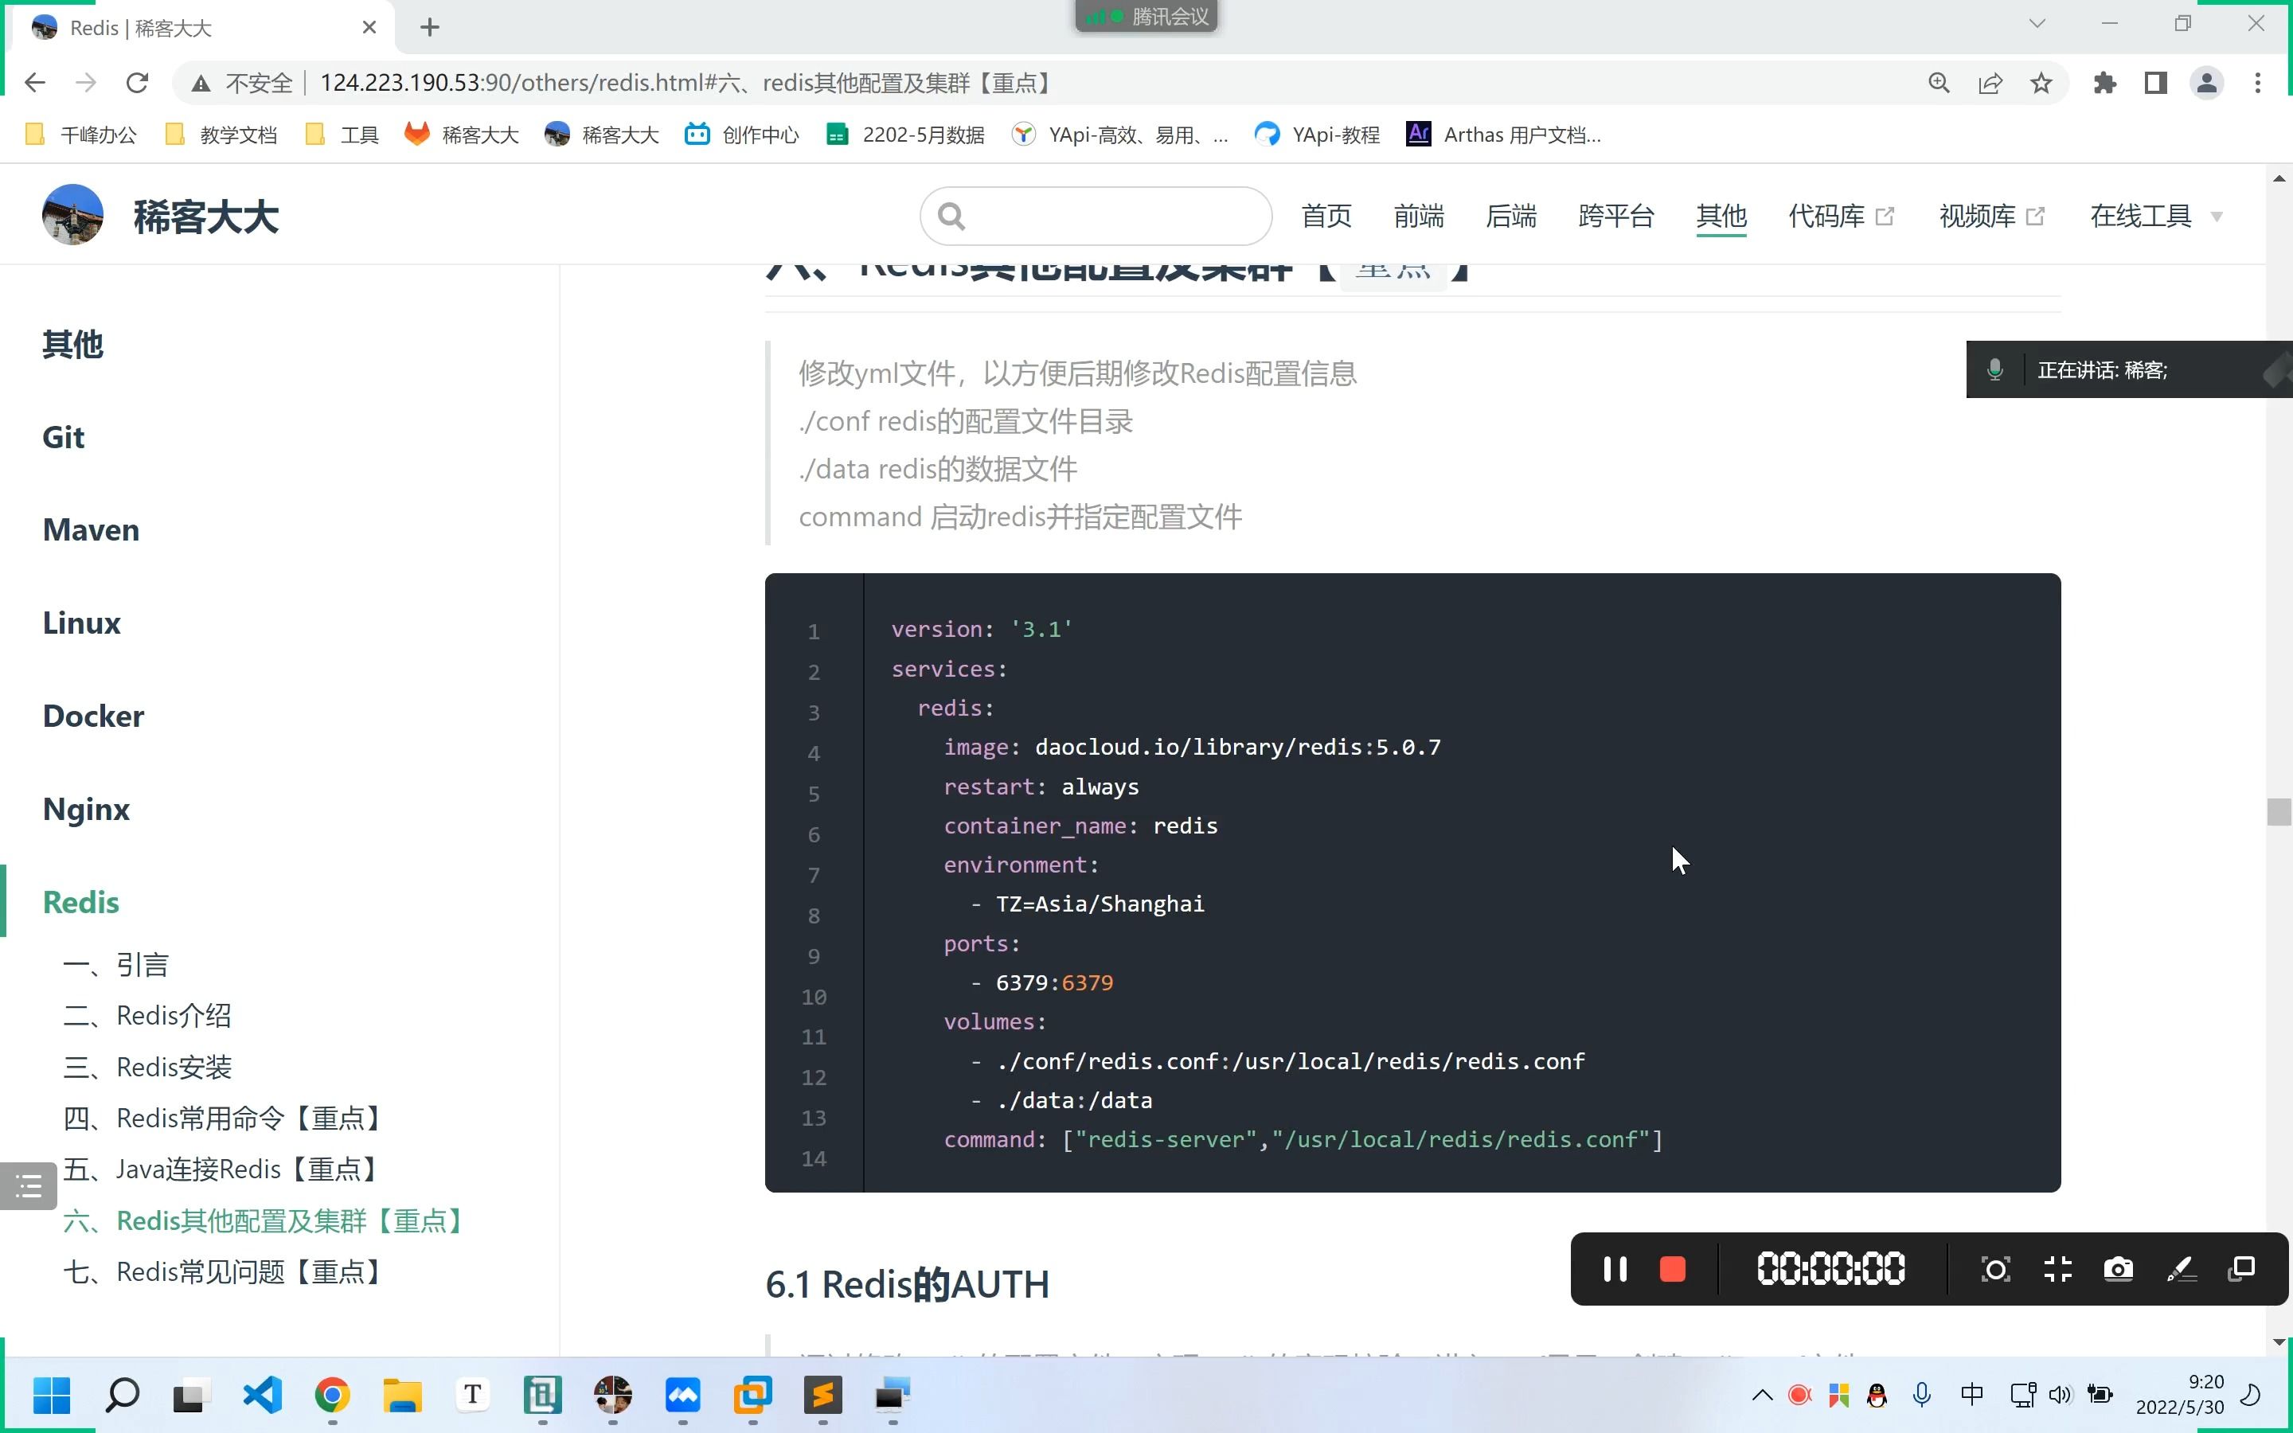Click the screen capture icon in toolbar

point(2118,1268)
